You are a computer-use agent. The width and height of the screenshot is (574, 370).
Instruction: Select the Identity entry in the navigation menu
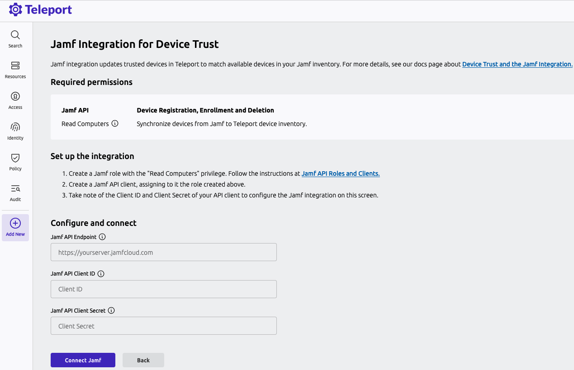point(15,131)
